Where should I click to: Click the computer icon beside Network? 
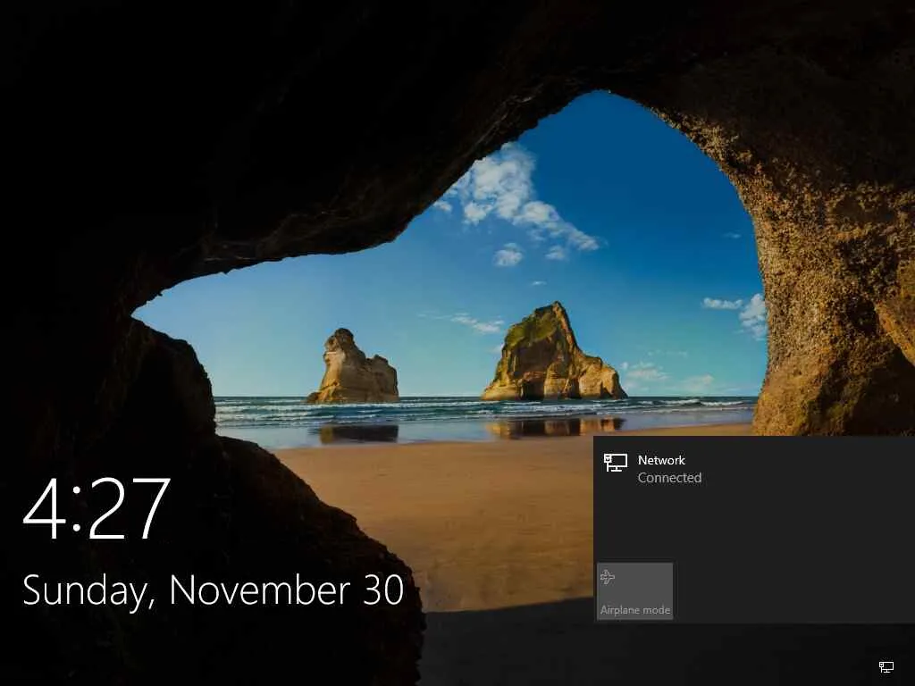(x=615, y=463)
